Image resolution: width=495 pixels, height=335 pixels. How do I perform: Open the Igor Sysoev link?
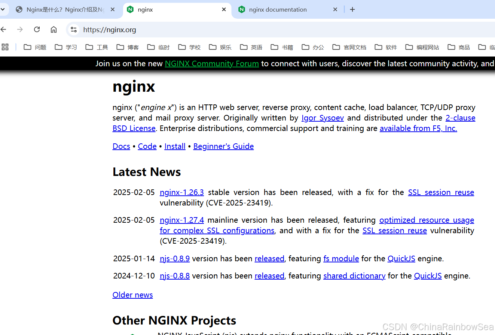(323, 118)
